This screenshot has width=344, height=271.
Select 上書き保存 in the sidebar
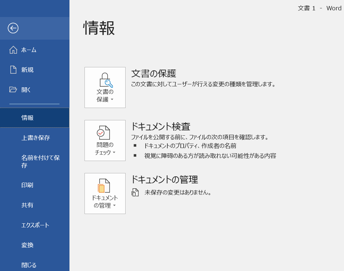pos(35,138)
